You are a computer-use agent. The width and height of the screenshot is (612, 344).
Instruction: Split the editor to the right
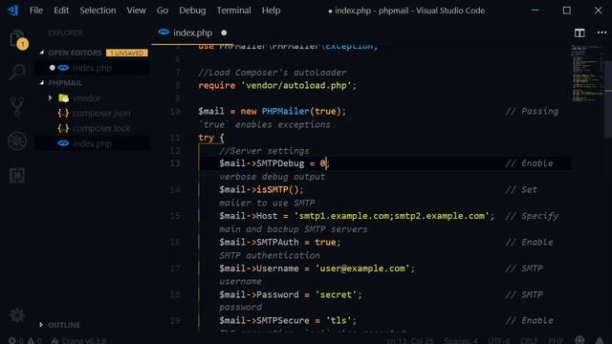pos(579,32)
